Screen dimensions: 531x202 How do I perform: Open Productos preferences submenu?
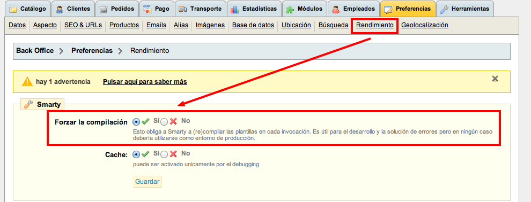click(124, 25)
